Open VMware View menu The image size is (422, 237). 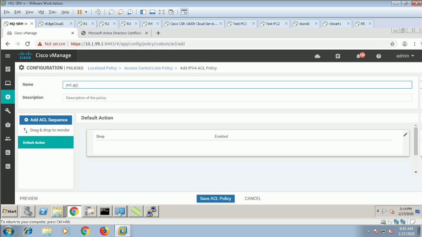tap(29, 12)
